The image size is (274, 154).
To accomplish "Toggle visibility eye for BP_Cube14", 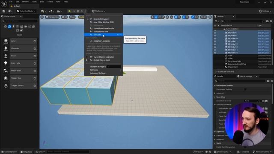I will point(215,50).
